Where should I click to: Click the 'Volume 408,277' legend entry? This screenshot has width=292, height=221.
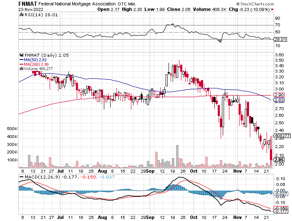[x=38, y=69]
